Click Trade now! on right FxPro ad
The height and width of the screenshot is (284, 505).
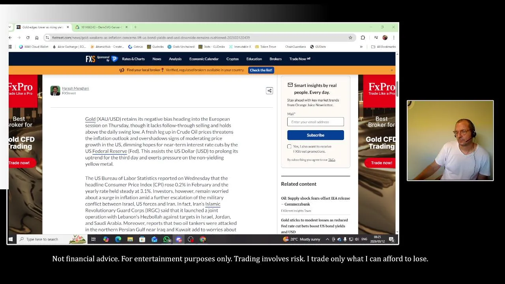tap(382, 163)
